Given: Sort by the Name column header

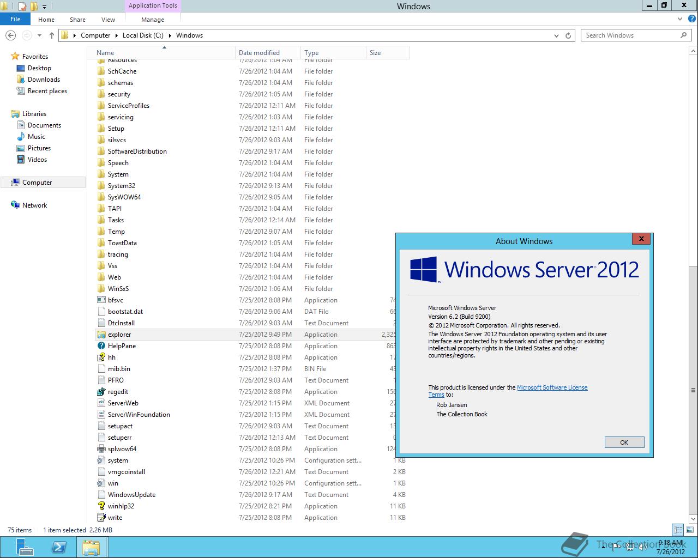Looking at the screenshot, I should [164, 53].
